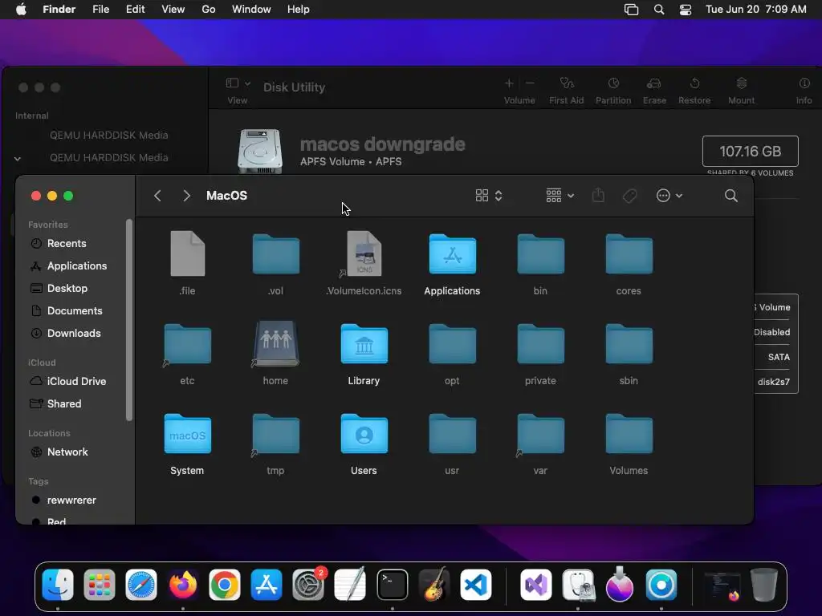Viewport: 822px width, 616px height.
Task: Open the tmp folder alias
Action: tap(276, 434)
